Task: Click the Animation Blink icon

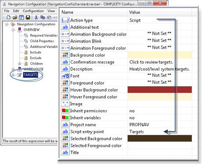Action: point(65,41)
